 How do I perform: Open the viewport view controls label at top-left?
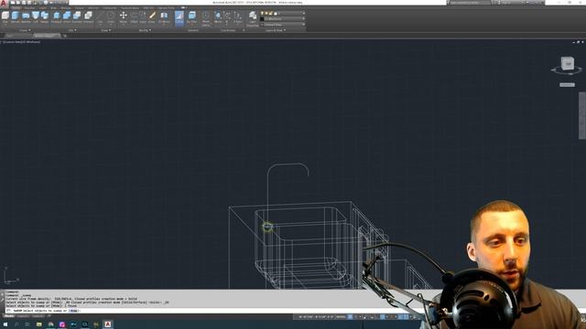(21, 42)
